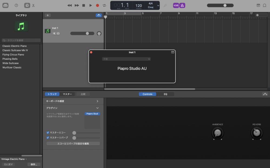Start recording with the red Record button
Viewport: 270px width, 168px height.
(98, 5)
